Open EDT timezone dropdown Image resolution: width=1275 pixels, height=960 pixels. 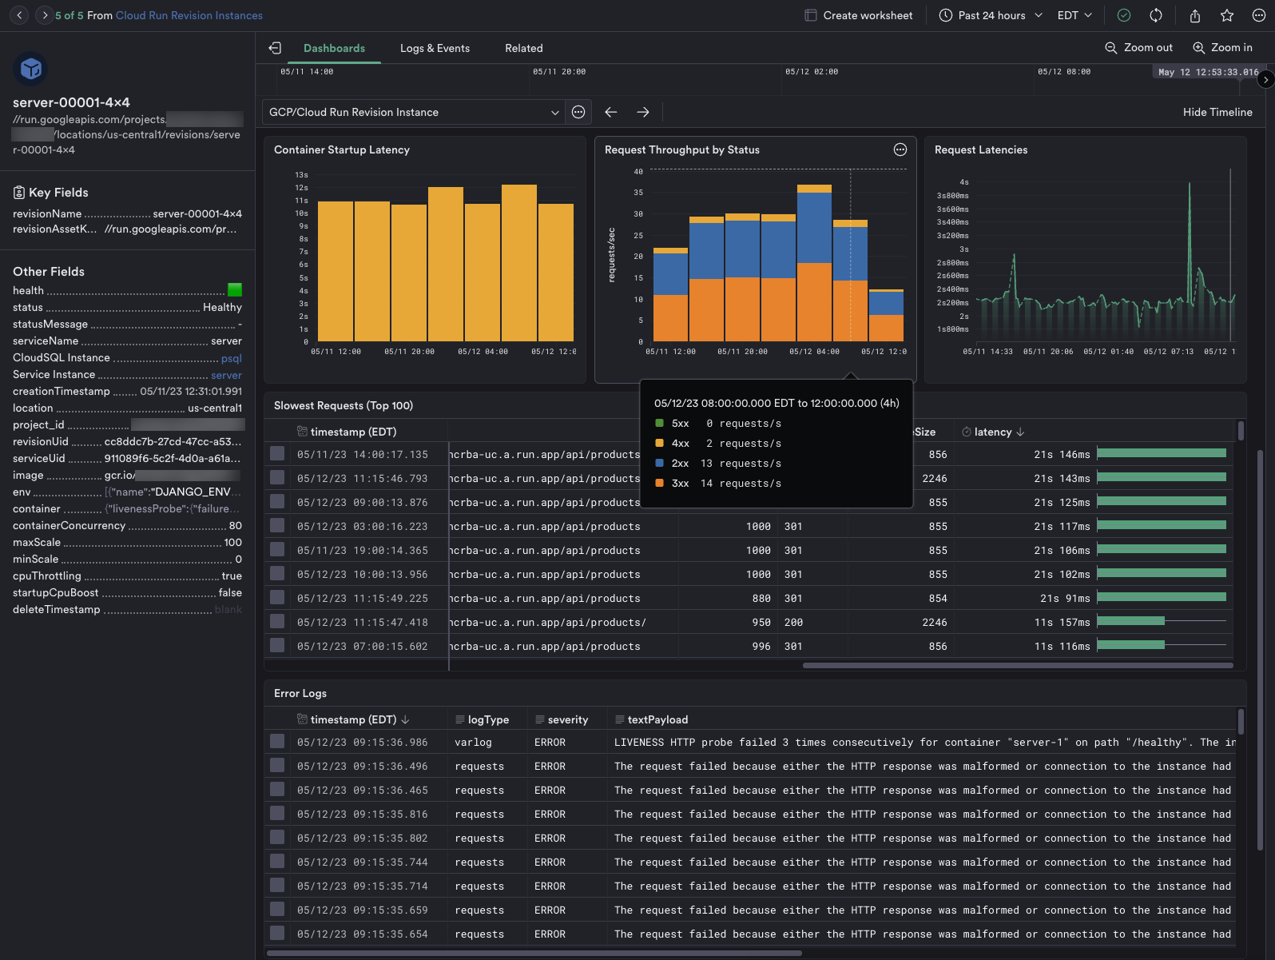click(x=1074, y=15)
